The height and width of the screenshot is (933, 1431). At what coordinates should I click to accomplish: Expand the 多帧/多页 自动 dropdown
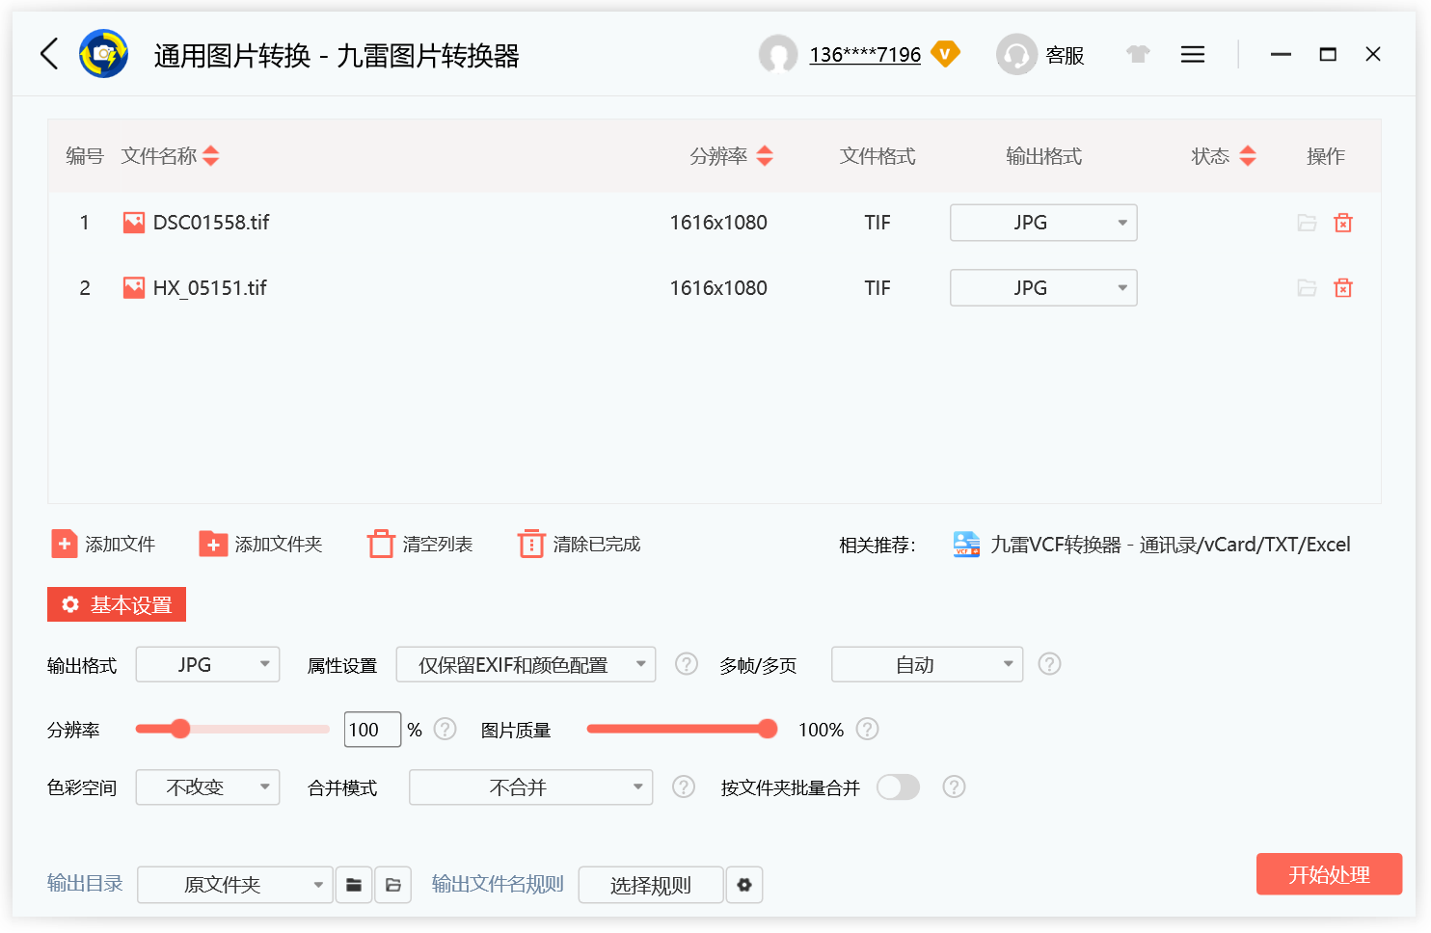coord(927,664)
